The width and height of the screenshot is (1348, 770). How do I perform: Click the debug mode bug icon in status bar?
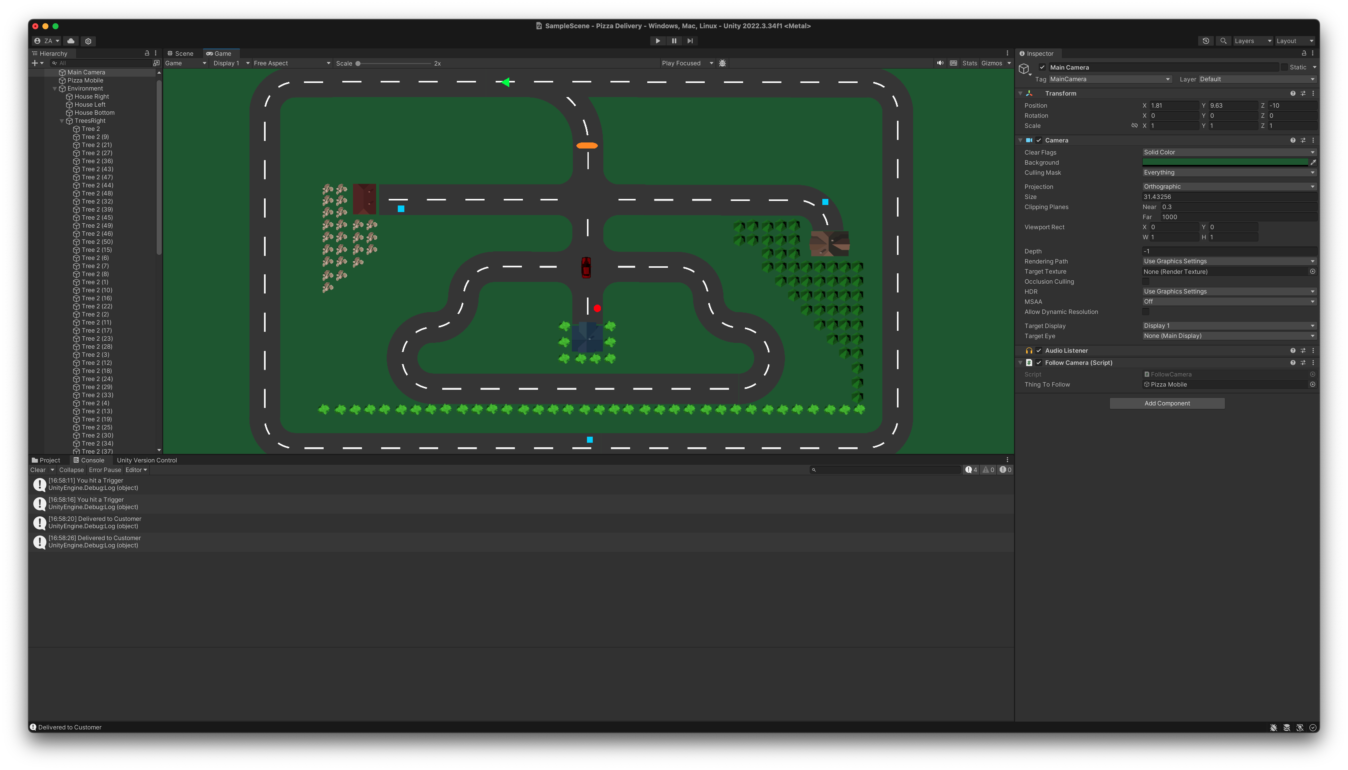pos(1273,728)
